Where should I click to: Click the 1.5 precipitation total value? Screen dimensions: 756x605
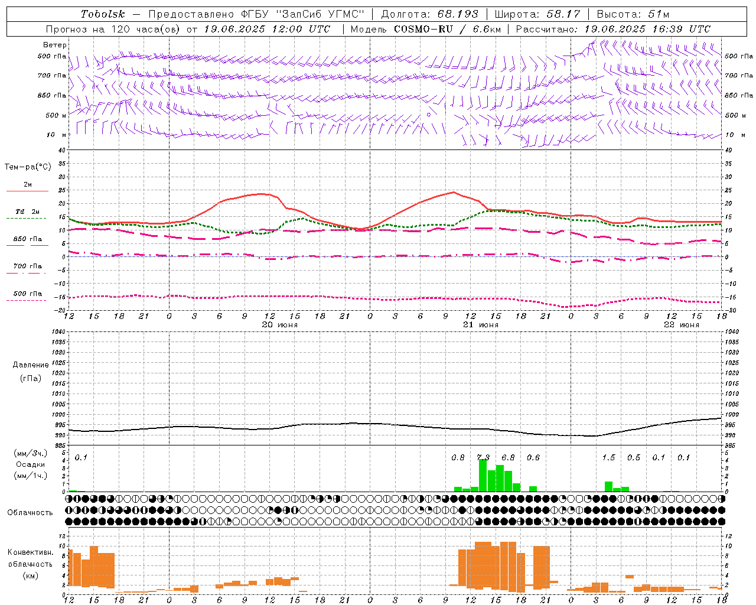coord(608,457)
